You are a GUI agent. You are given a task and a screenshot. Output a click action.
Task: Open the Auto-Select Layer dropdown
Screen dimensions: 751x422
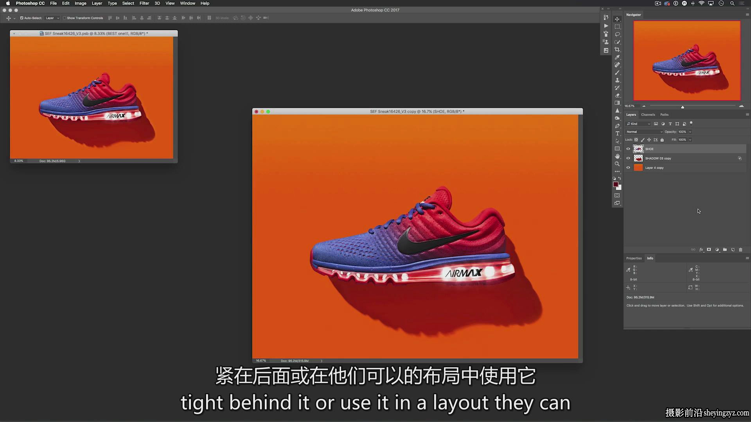pos(52,18)
